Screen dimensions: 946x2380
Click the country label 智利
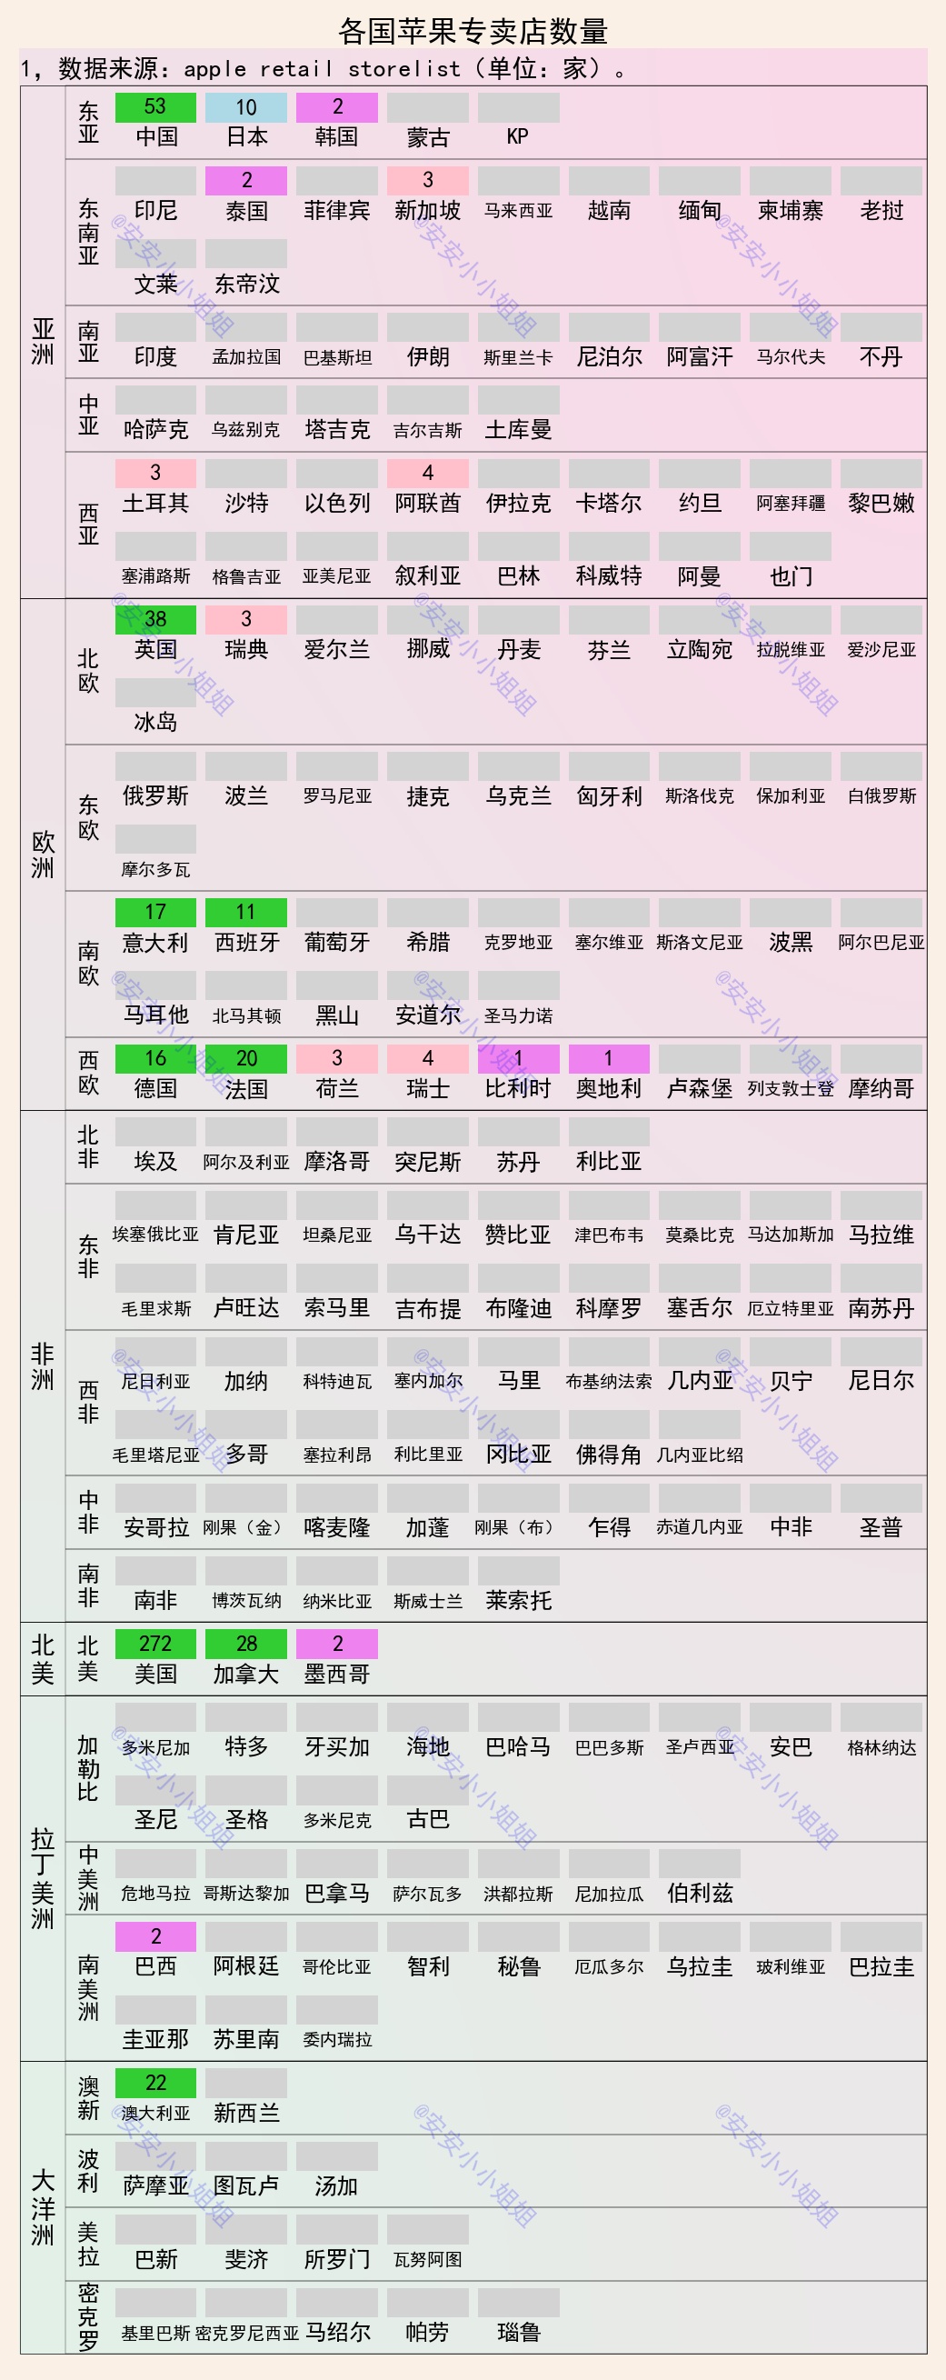pyautogui.click(x=428, y=1966)
